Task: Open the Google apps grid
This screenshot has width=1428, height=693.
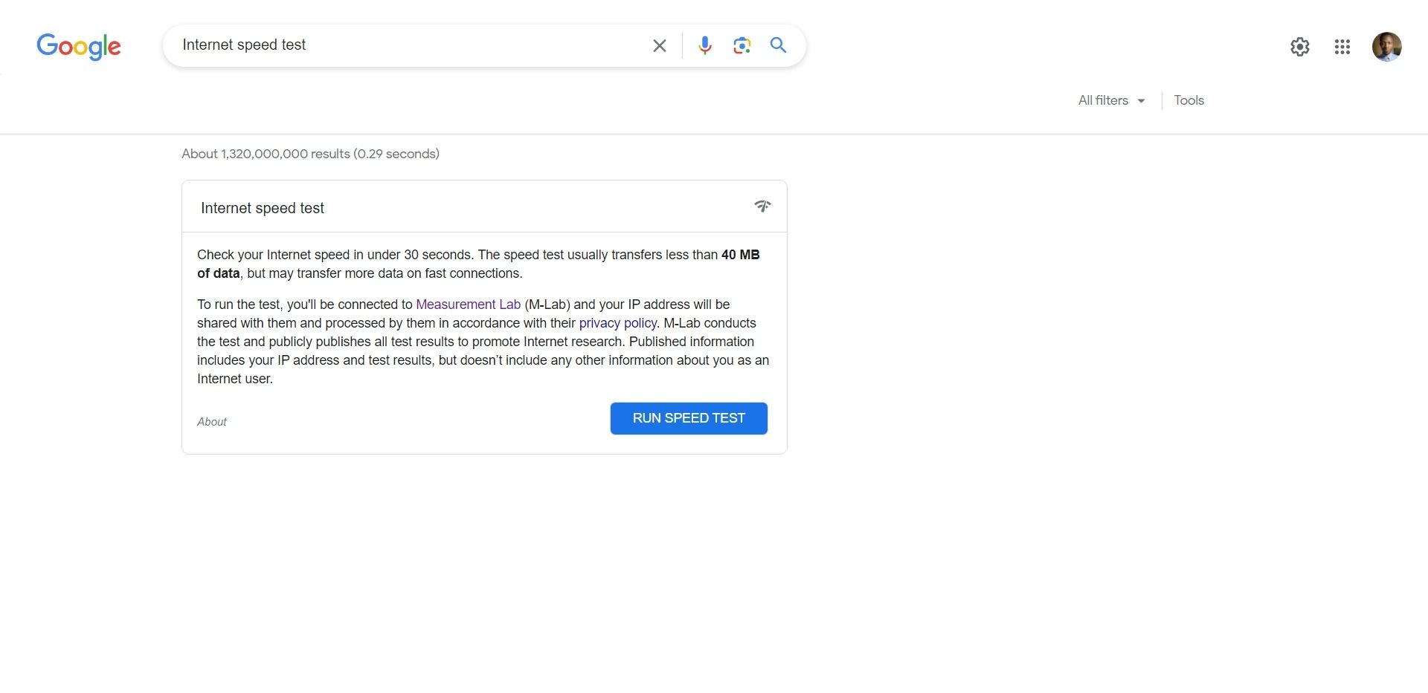Action: tap(1342, 46)
